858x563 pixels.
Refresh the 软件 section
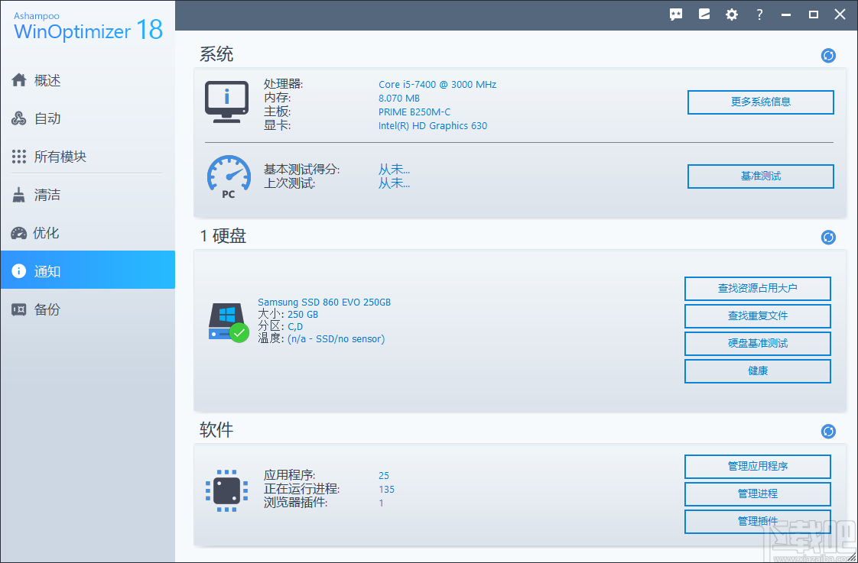pyautogui.click(x=828, y=431)
